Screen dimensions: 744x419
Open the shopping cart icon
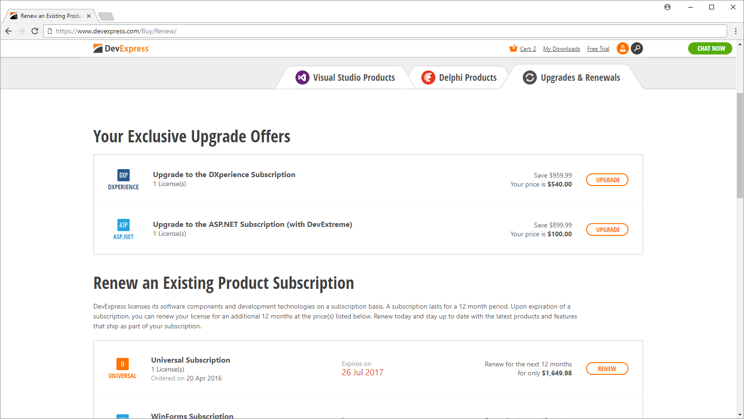(513, 48)
